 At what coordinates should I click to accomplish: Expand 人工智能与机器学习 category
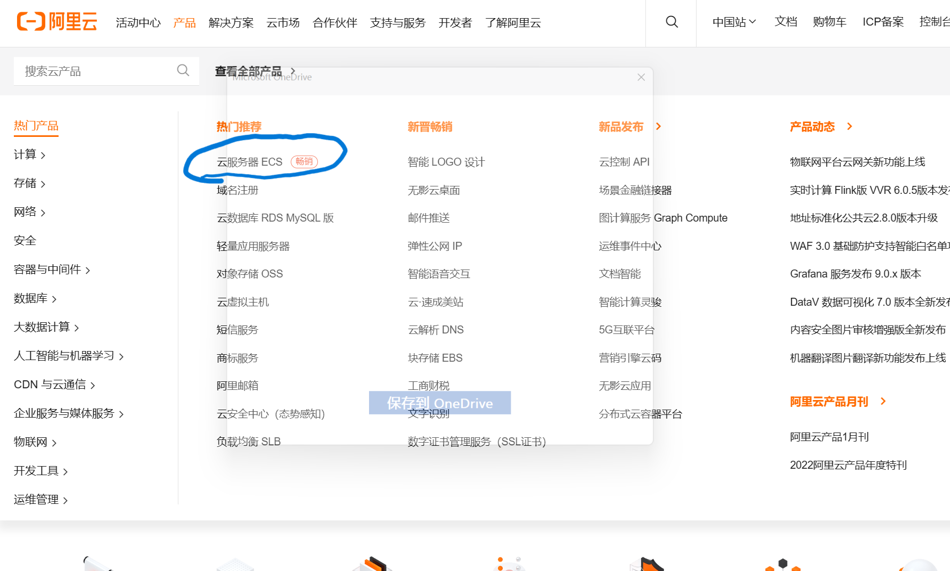click(69, 356)
